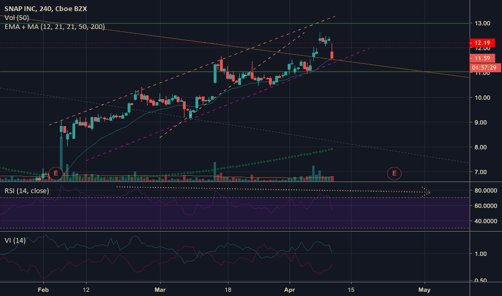Click the Mar date label on time axis

[160, 290]
